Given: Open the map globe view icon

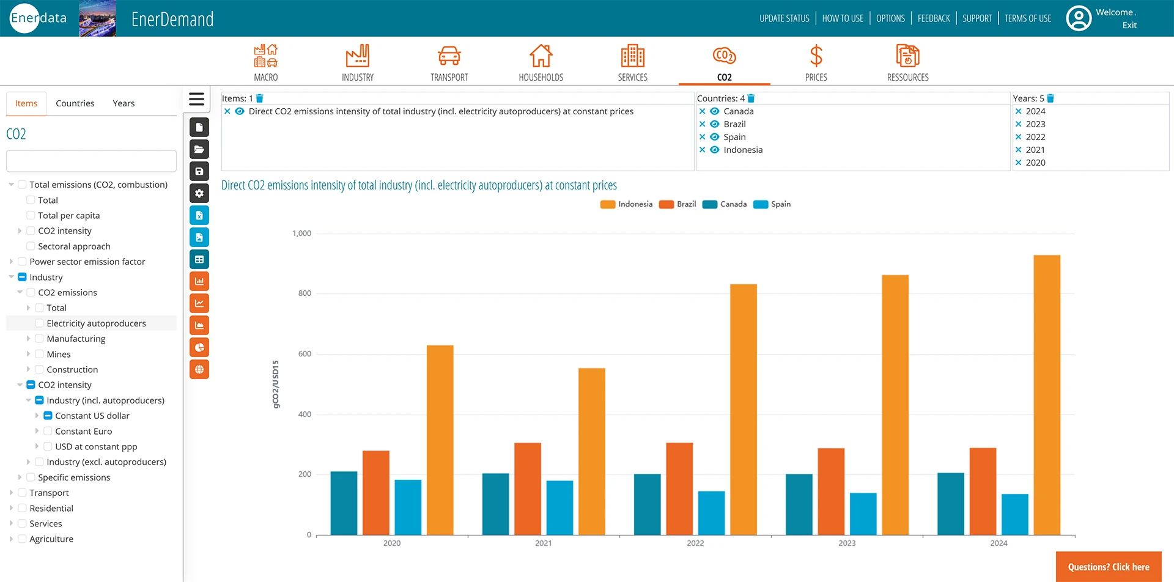Looking at the screenshot, I should [199, 369].
